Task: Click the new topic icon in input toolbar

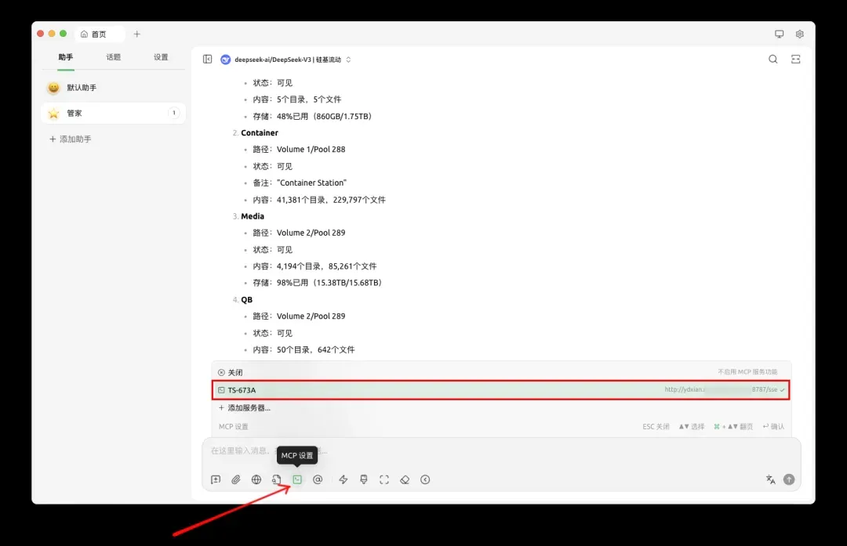Action: (x=216, y=479)
